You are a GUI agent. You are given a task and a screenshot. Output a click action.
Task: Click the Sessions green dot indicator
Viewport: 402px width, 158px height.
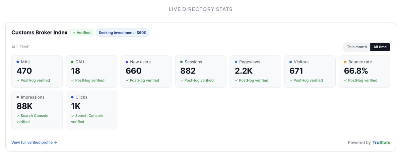[x=182, y=62]
